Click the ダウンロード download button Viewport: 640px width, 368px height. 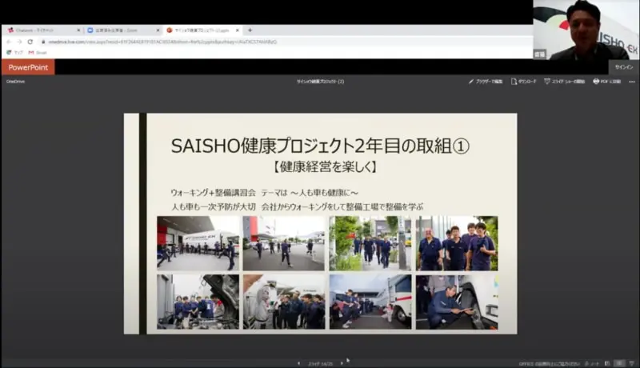524,82
